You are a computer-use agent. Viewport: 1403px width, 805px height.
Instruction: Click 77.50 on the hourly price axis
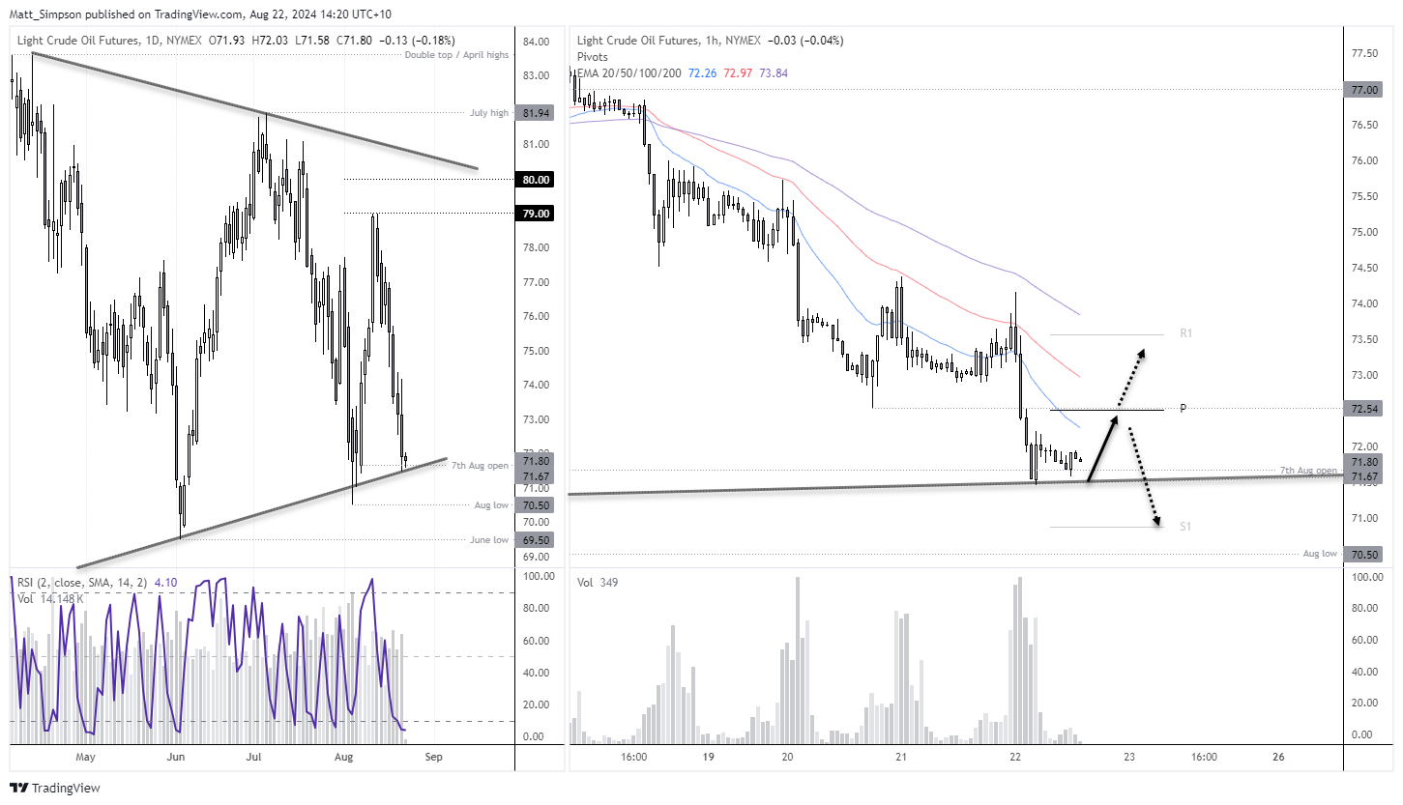1364,53
